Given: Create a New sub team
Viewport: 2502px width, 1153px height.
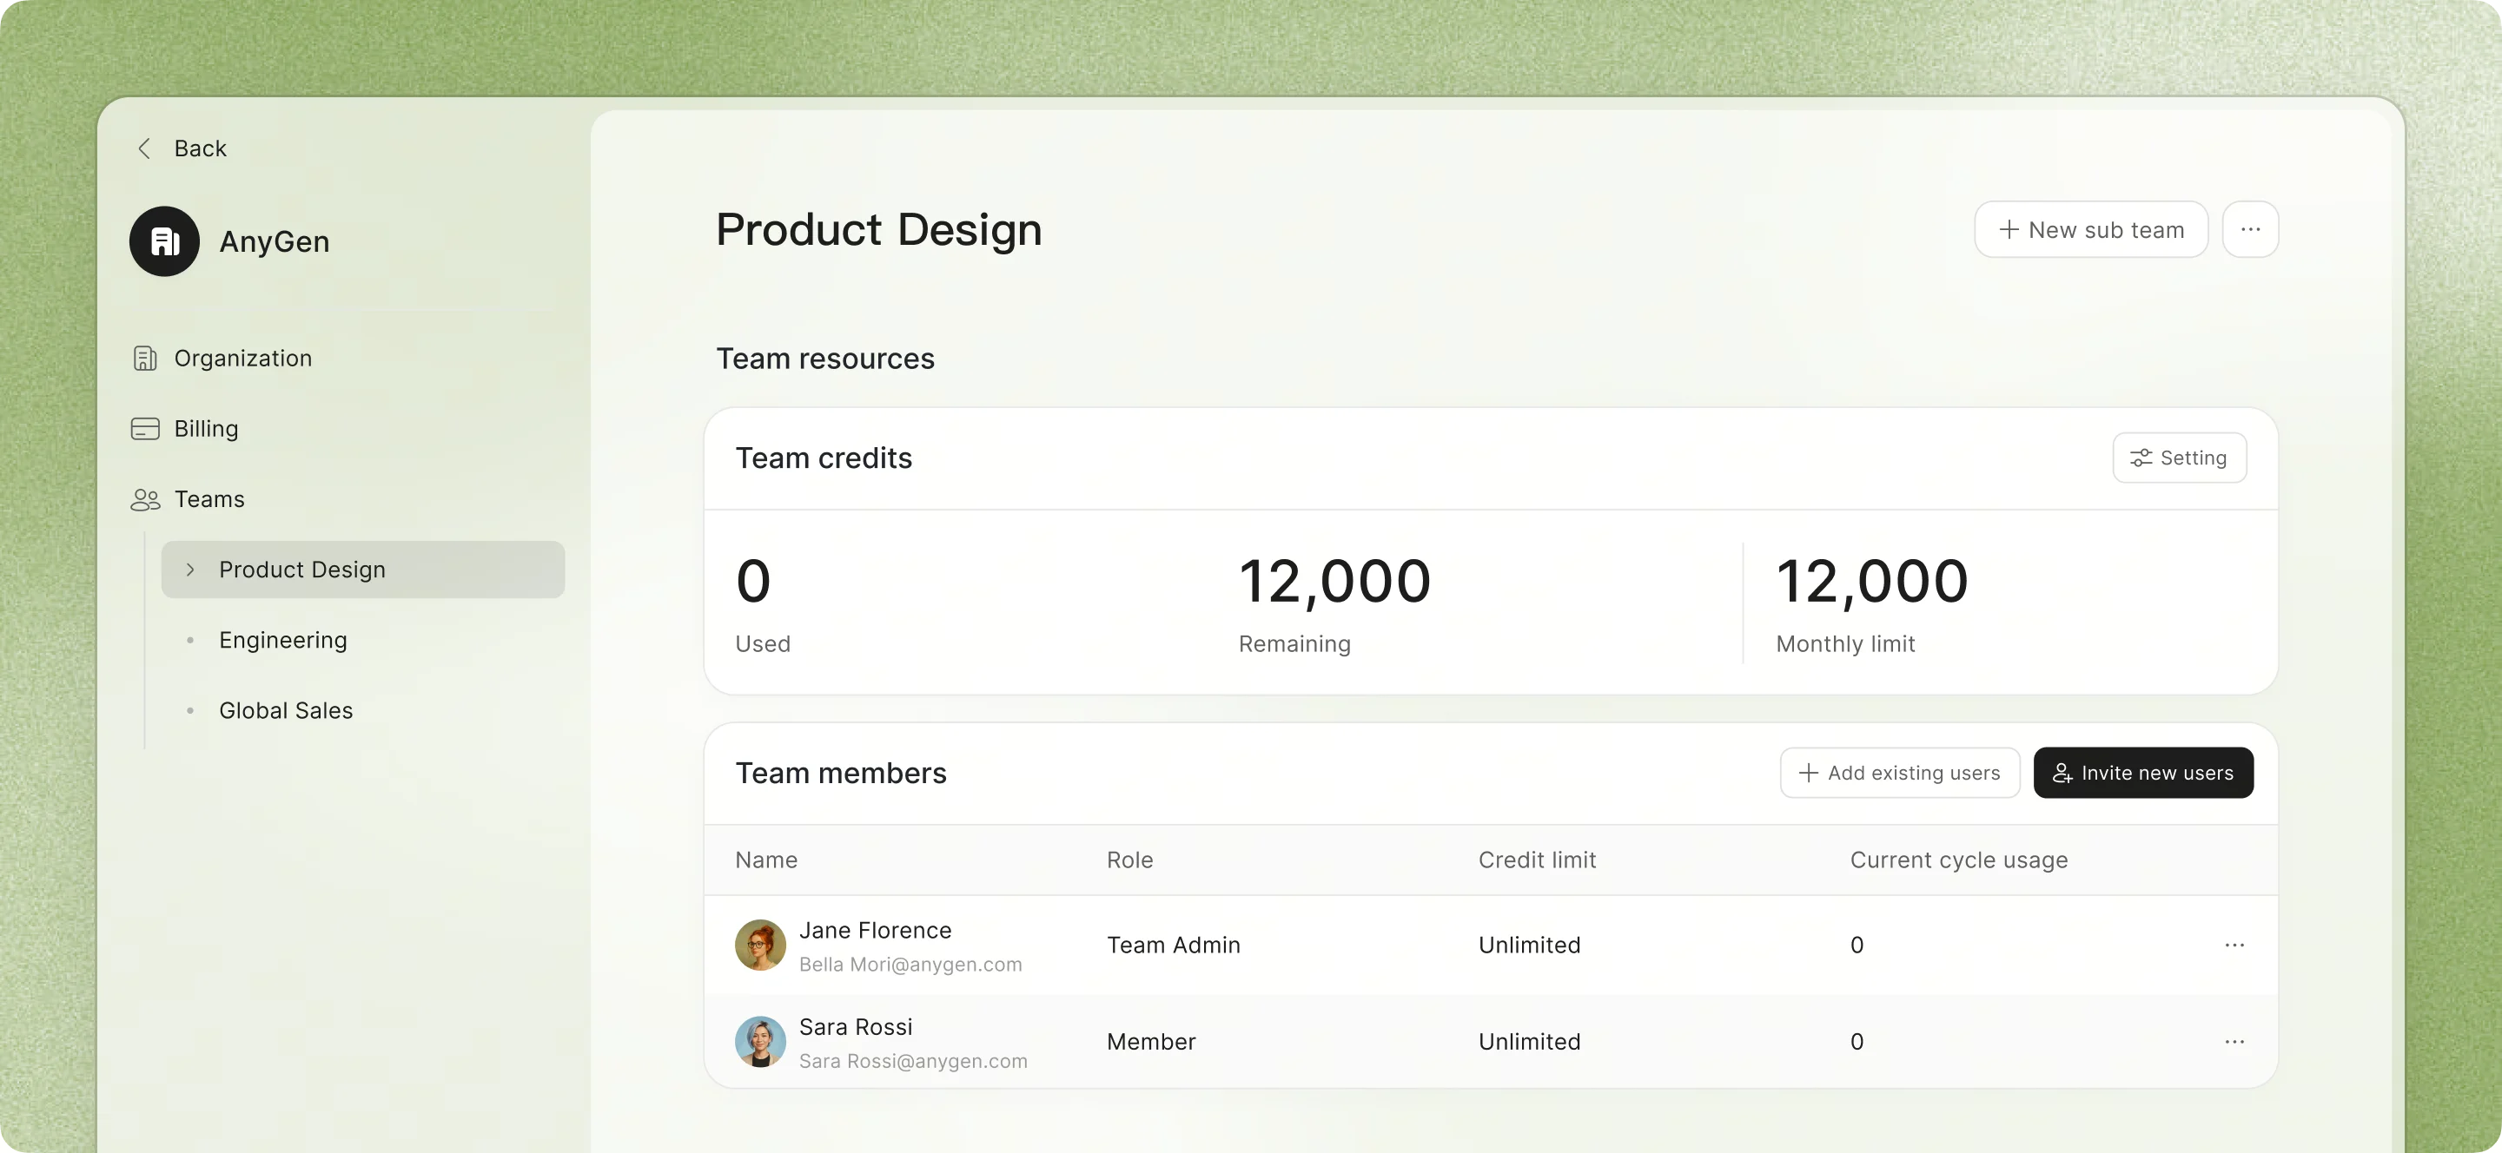Looking at the screenshot, I should (x=2091, y=229).
